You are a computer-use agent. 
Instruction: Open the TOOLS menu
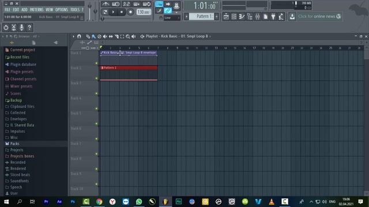(75, 10)
